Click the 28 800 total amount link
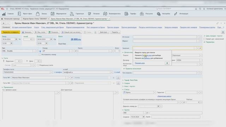The width and height of the screenshot is (226, 127). pyautogui.click(x=76, y=39)
